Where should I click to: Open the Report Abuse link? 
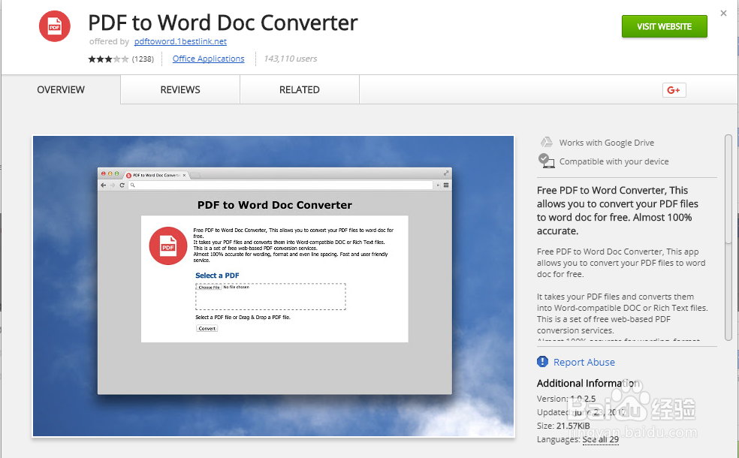[584, 362]
